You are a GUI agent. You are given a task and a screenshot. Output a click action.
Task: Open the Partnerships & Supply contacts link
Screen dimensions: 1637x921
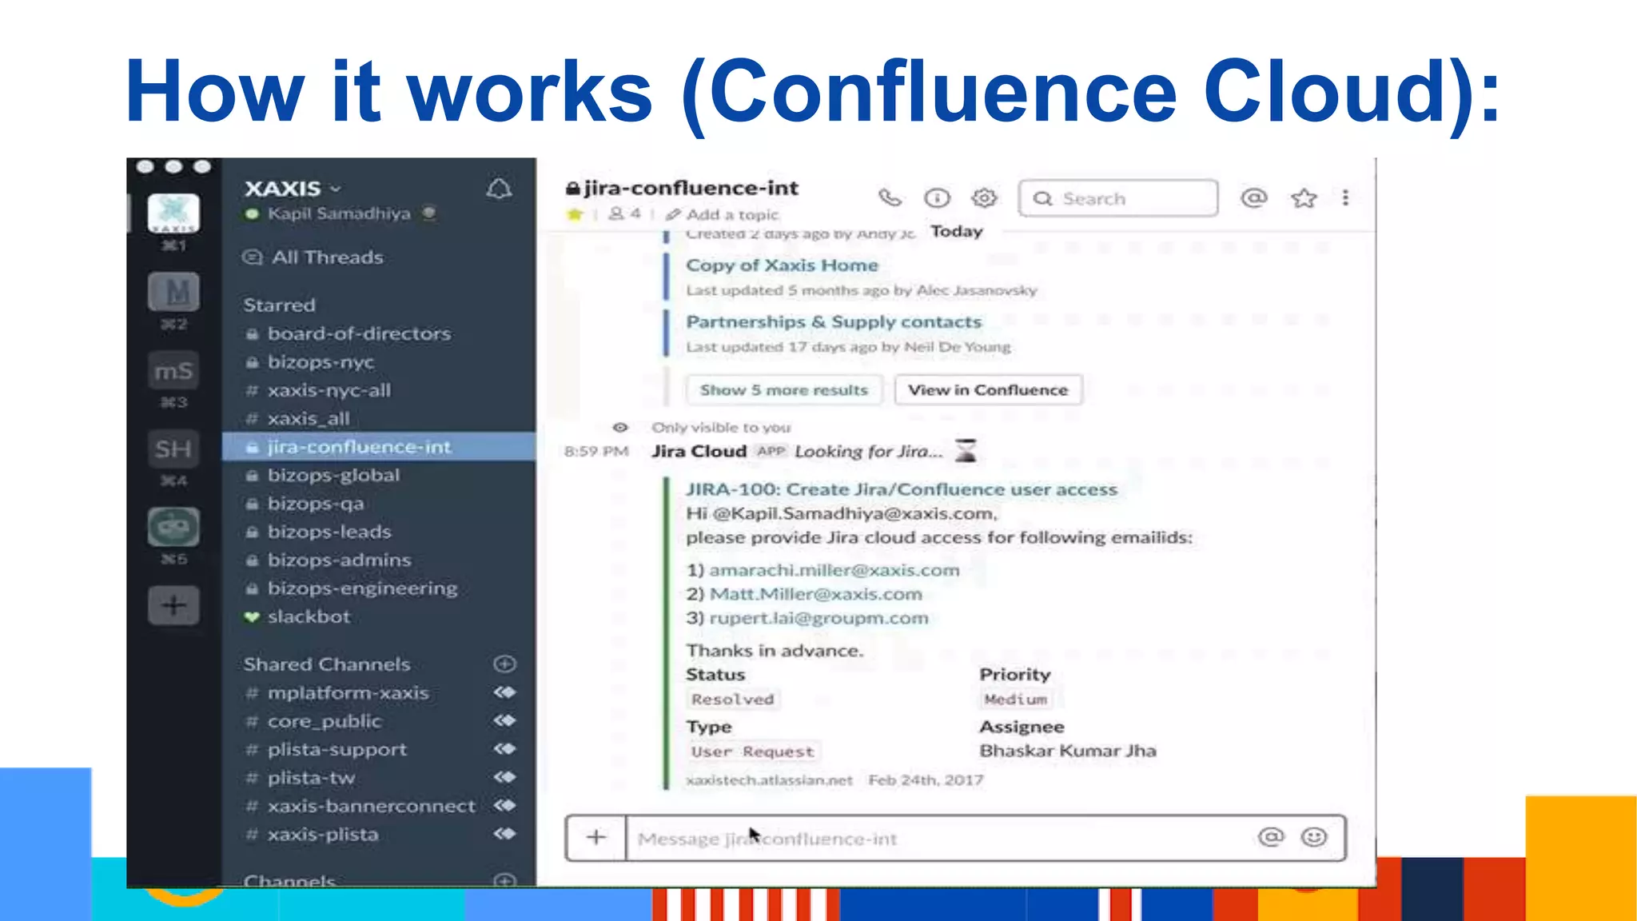coord(834,321)
